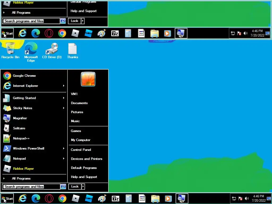Click the volume speaker icon on bottom taskbar
272x204 pixels.
(246, 198)
